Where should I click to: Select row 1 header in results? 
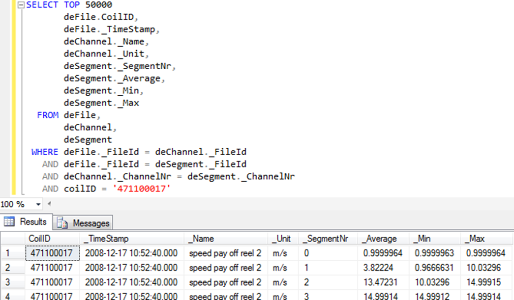point(13,253)
